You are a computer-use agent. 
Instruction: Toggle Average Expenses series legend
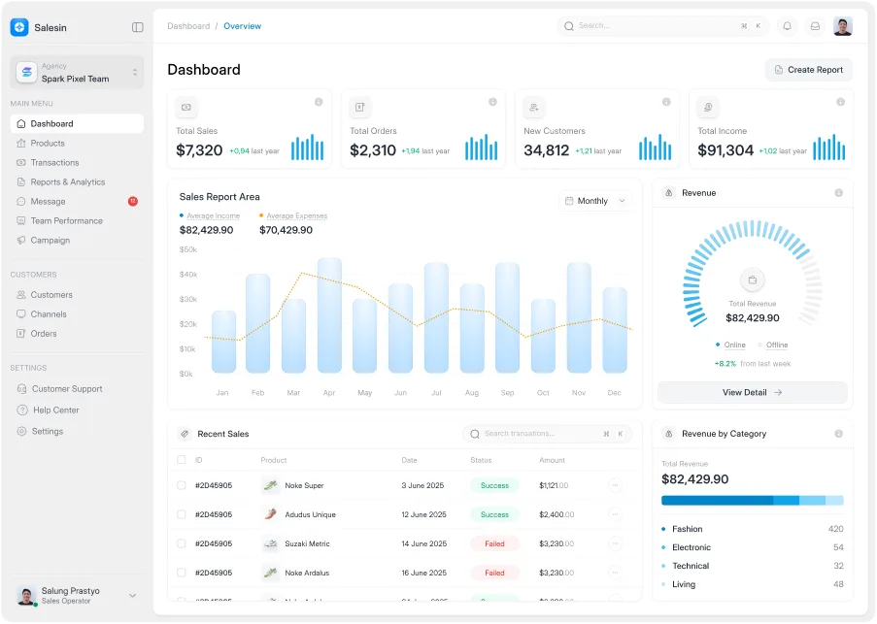[293, 216]
